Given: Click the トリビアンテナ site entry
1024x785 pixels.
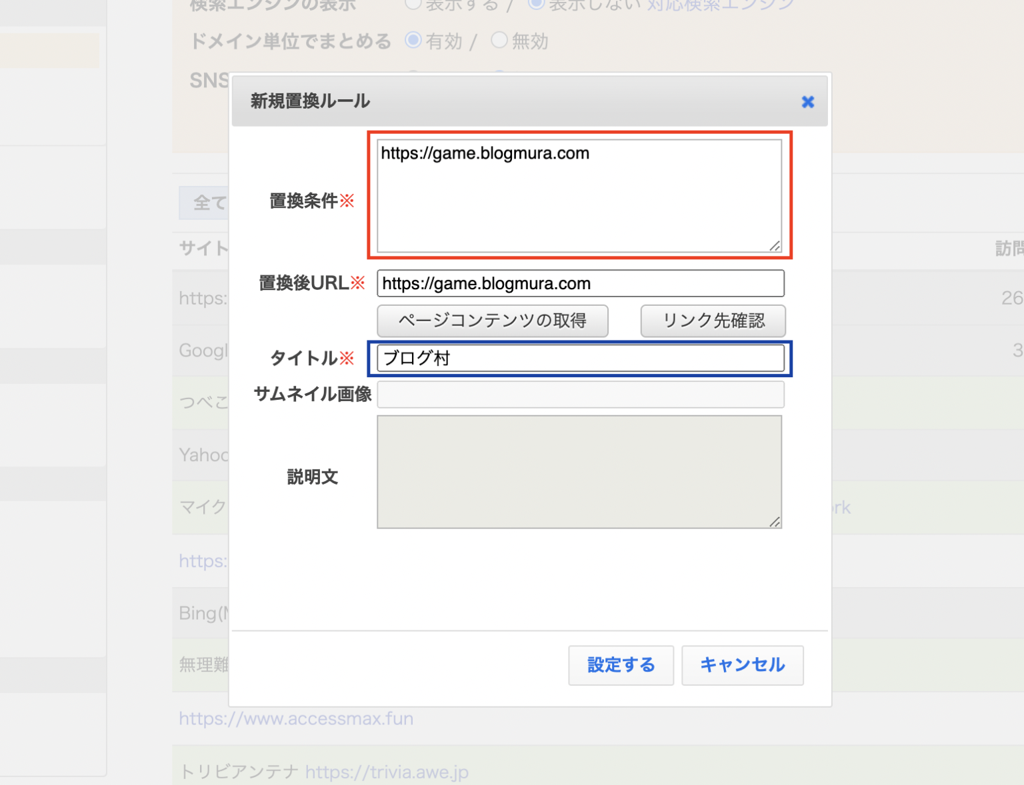Looking at the screenshot, I should pyautogui.click(x=237, y=771).
